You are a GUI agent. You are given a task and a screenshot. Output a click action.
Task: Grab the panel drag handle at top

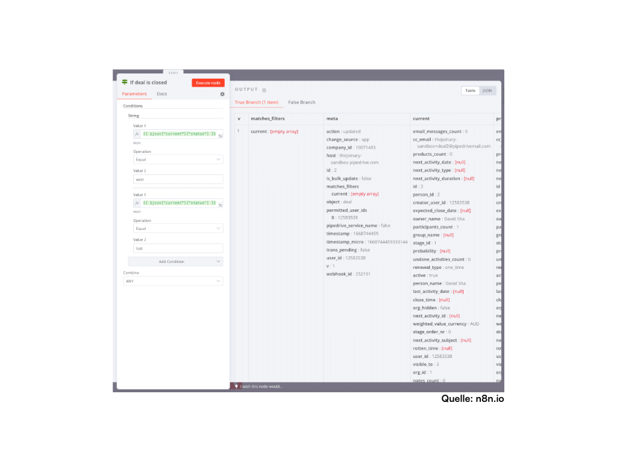tap(173, 72)
